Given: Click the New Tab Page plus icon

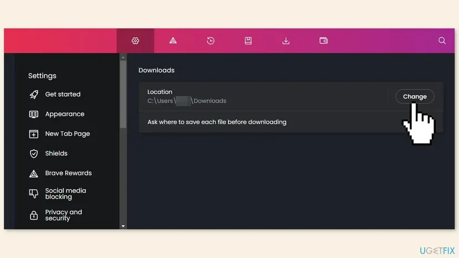Looking at the screenshot, I should coord(34,133).
